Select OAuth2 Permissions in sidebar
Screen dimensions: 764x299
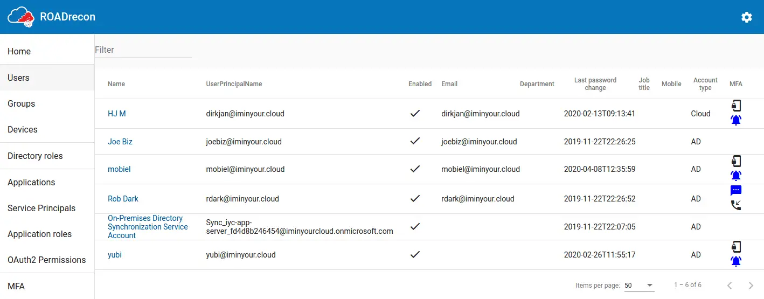pyautogui.click(x=47, y=260)
